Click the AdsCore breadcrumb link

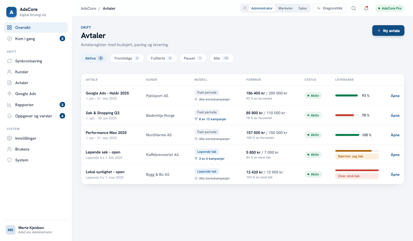pos(88,8)
